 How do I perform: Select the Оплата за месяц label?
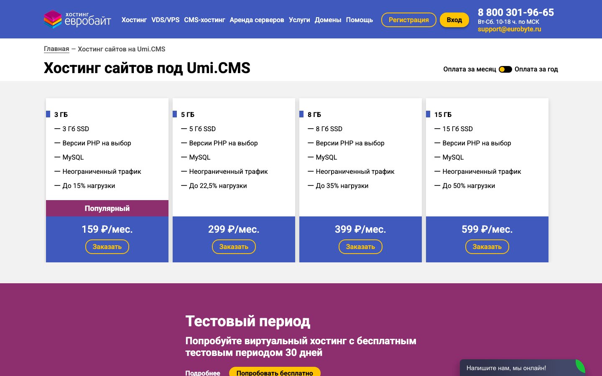coord(469,69)
